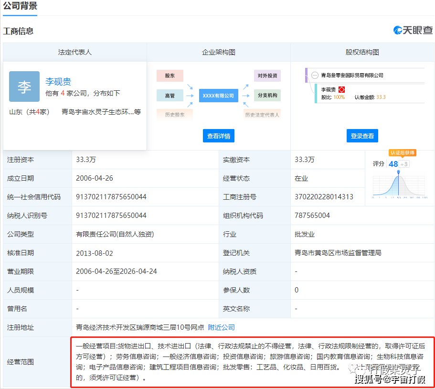
Task: Click the 纳税人资质 row label
Action: click(x=240, y=271)
